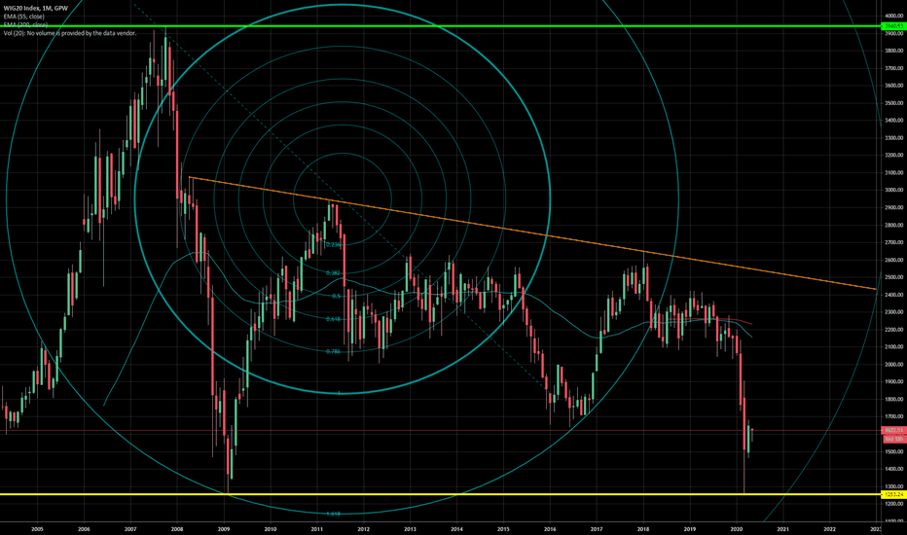Click the 2021 label on time axis
This screenshot has width=907, height=535.
pos(782,529)
